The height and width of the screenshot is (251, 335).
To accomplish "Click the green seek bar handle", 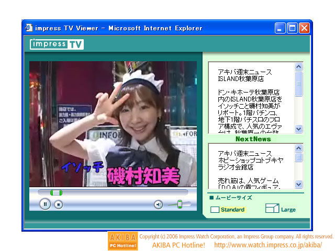I will click(56, 193).
